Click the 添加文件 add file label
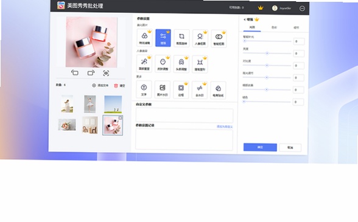 pyautogui.click(x=103, y=86)
